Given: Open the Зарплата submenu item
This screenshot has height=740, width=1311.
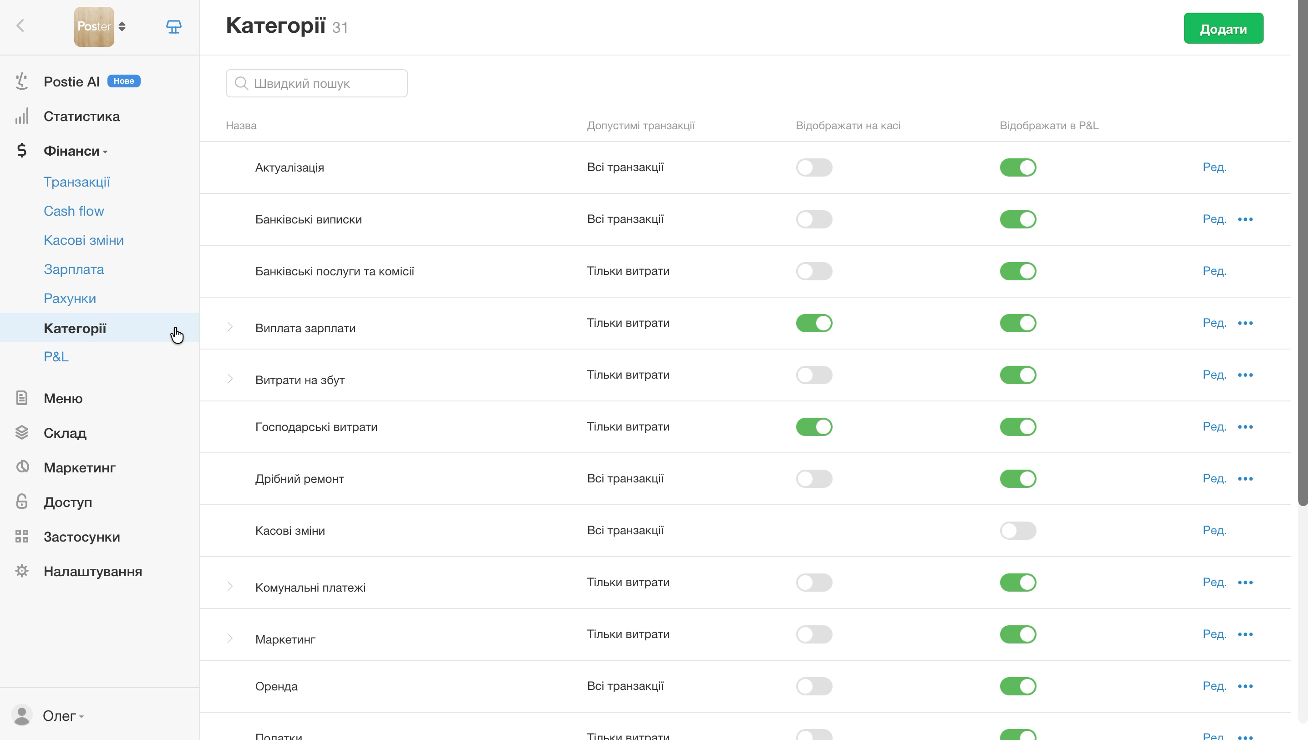Looking at the screenshot, I should pyautogui.click(x=74, y=269).
